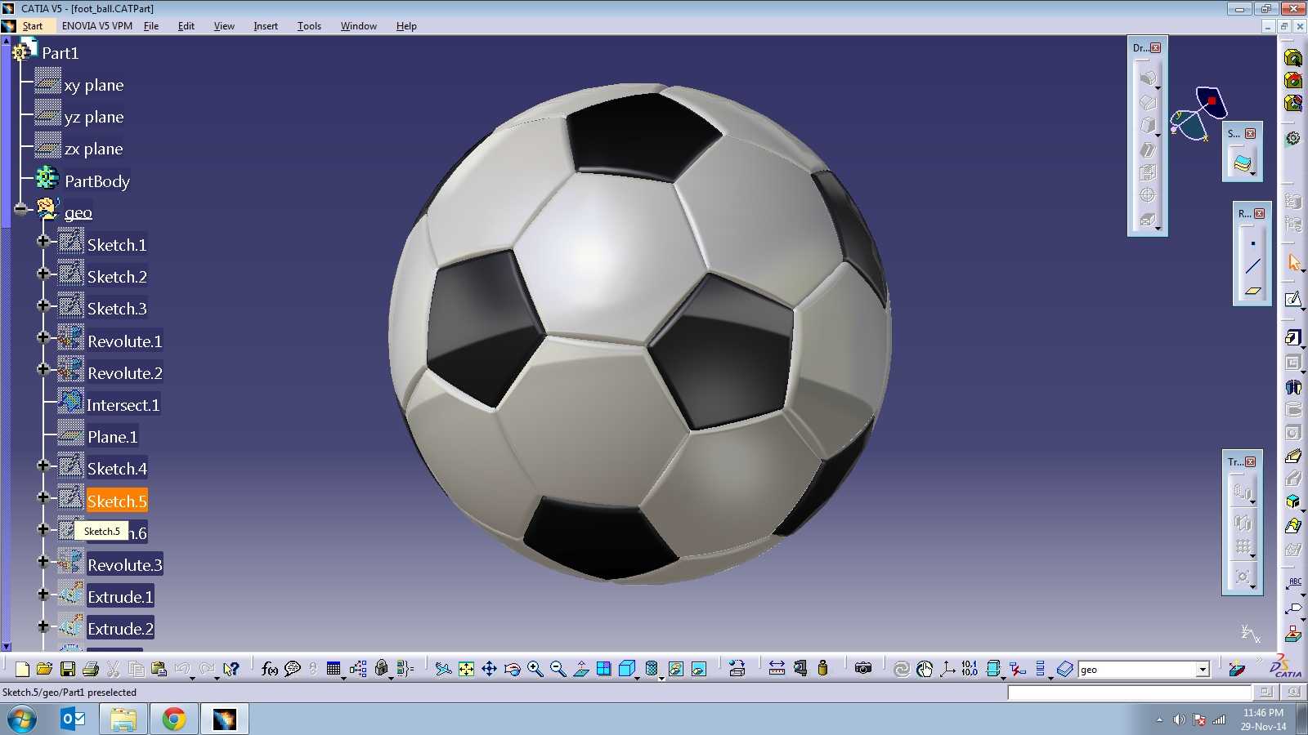Click the Apply Material icon
Image resolution: width=1308 pixels, height=735 pixels.
1237,669
